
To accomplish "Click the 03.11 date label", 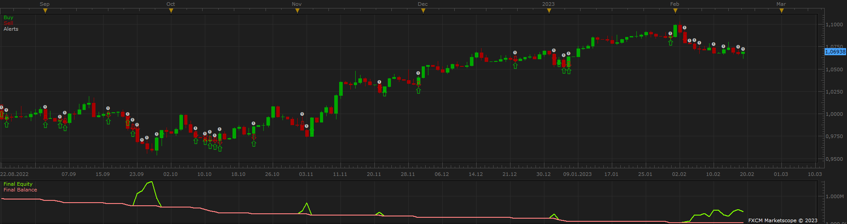I will (306, 174).
